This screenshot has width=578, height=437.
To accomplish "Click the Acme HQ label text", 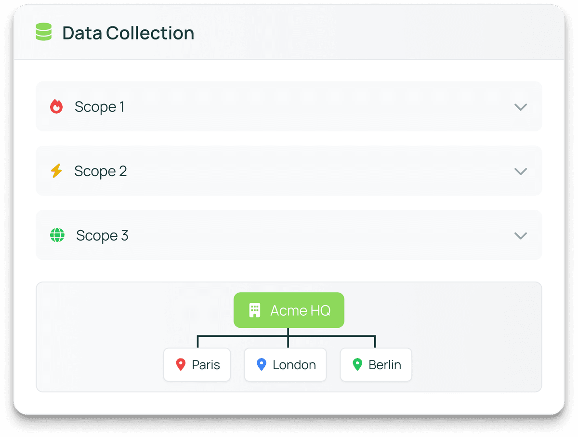I will pyautogui.click(x=301, y=310).
